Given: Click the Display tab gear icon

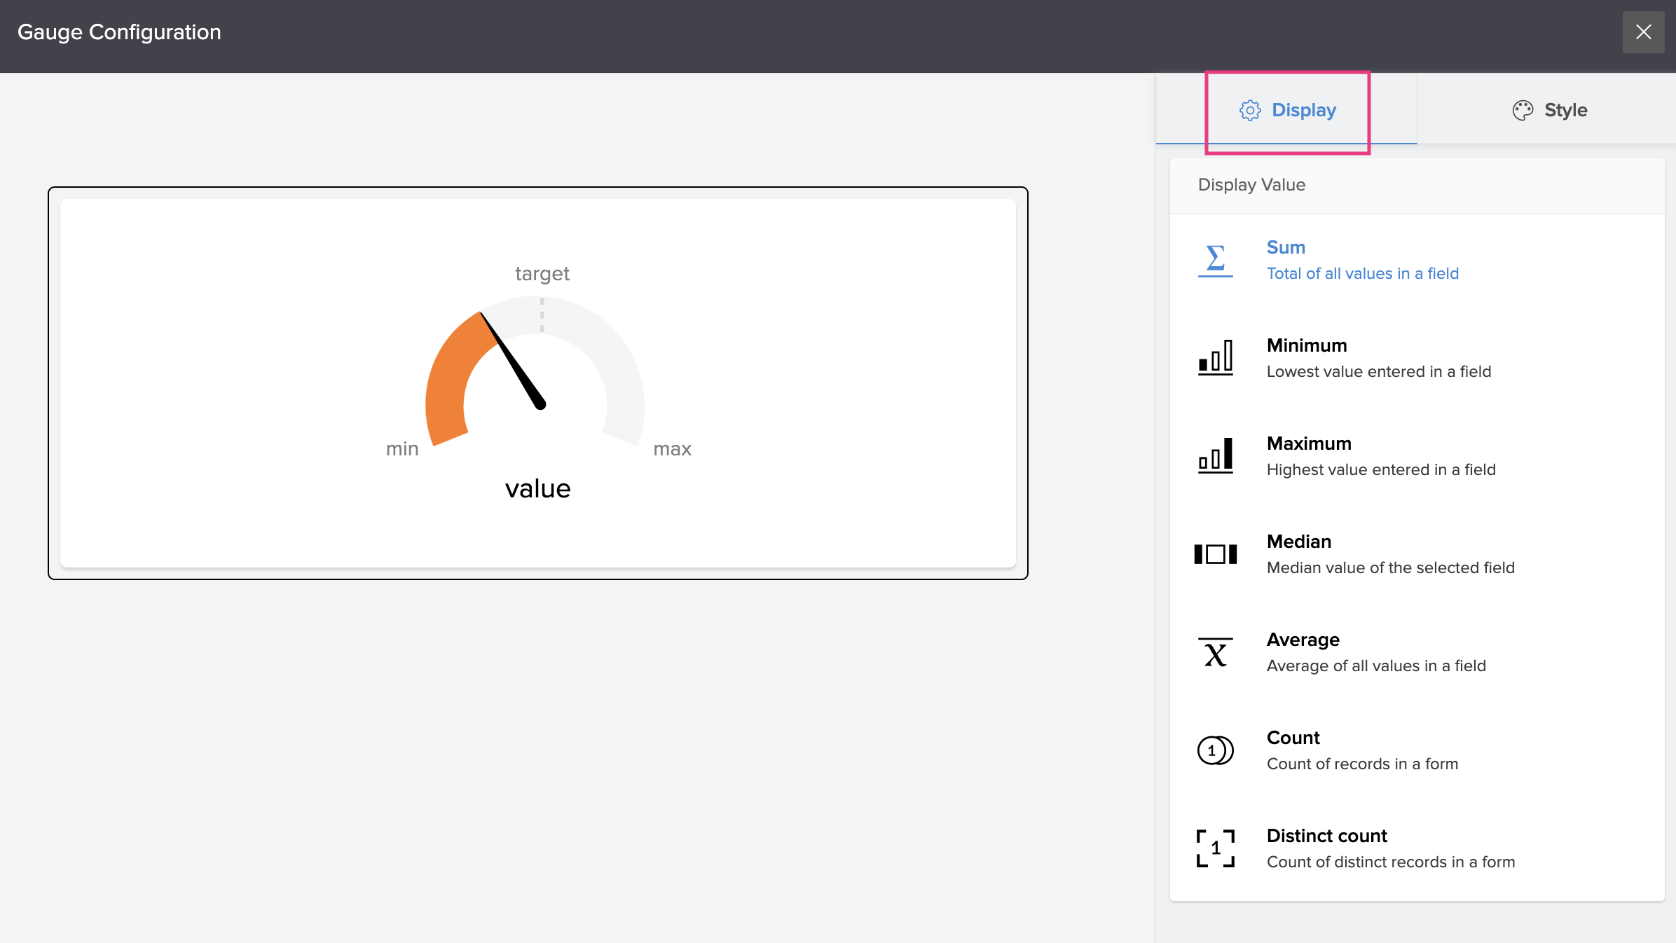Looking at the screenshot, I should pyautogui.click(x=1249, y=110).
